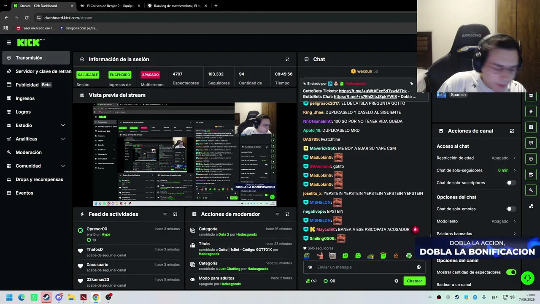Open the hamburger menu beside the Kick logo

point(9,43)
